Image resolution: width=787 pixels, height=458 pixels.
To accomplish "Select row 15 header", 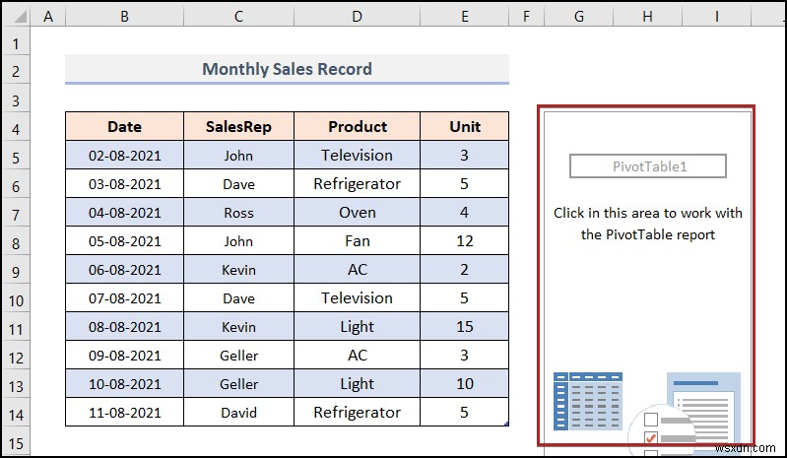I will (17, 443).
